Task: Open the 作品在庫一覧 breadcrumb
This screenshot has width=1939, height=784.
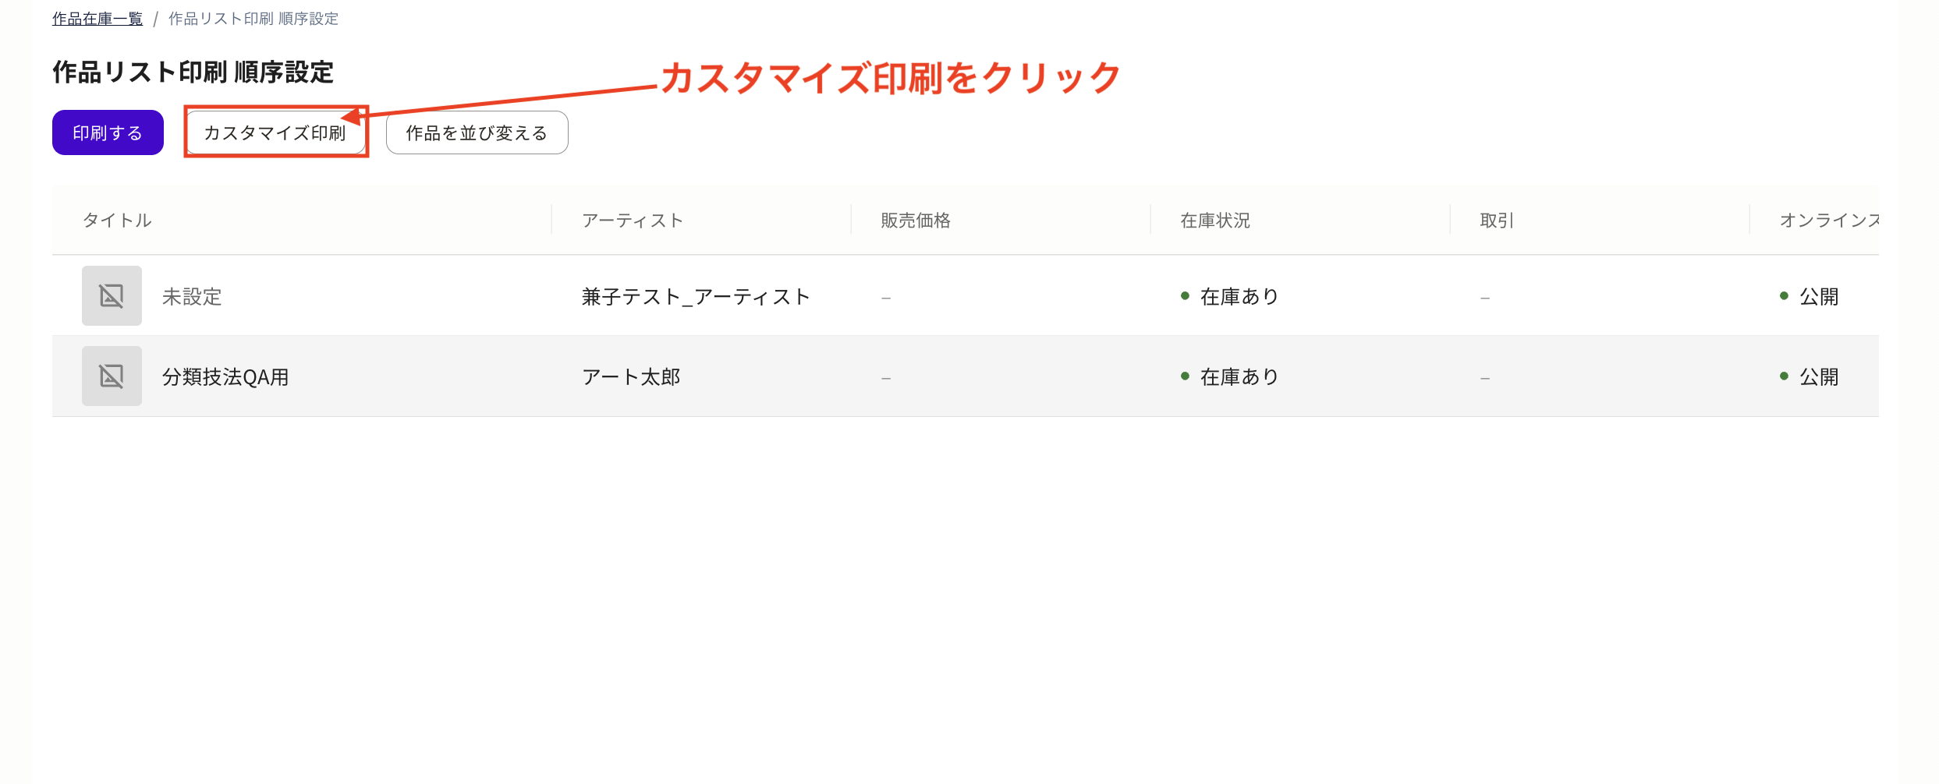Action: 96,18
